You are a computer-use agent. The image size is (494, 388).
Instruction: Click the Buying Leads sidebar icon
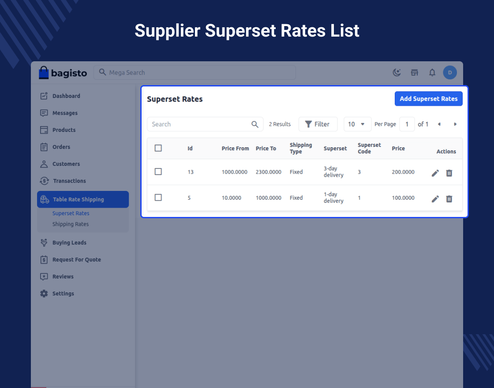(44, 242)
